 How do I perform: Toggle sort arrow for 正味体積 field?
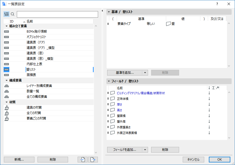pos(209,99)
